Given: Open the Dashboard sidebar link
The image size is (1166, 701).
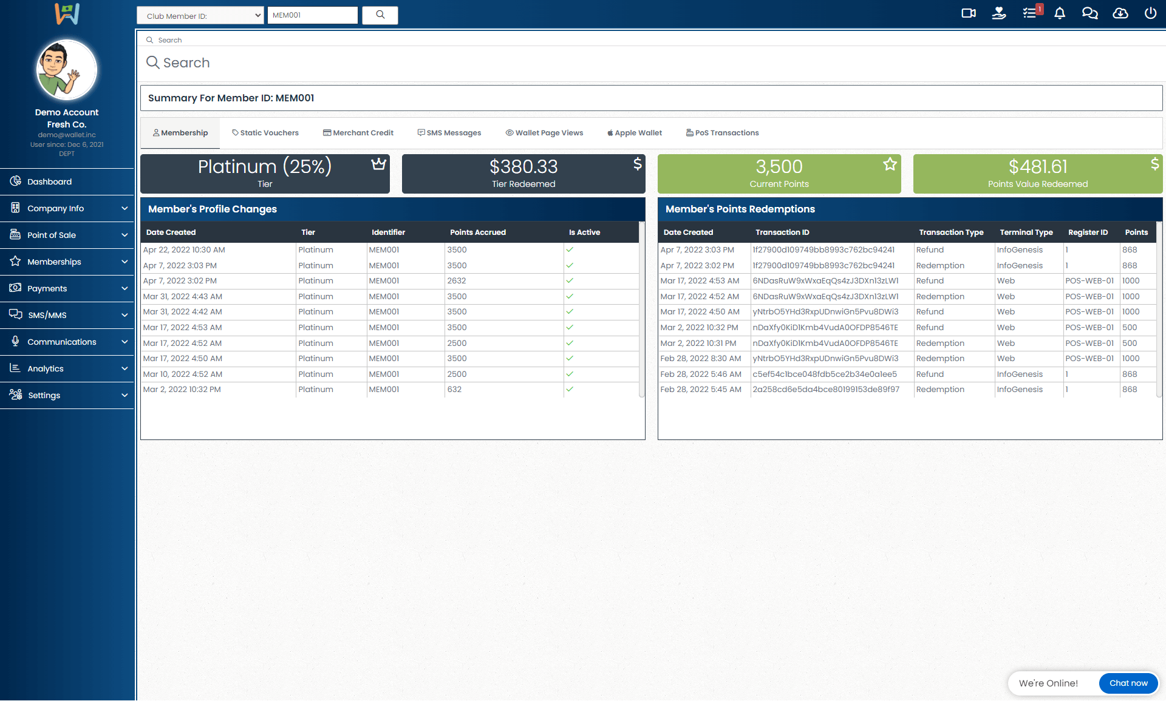Looking at the screenshot, I should point(49,181).
